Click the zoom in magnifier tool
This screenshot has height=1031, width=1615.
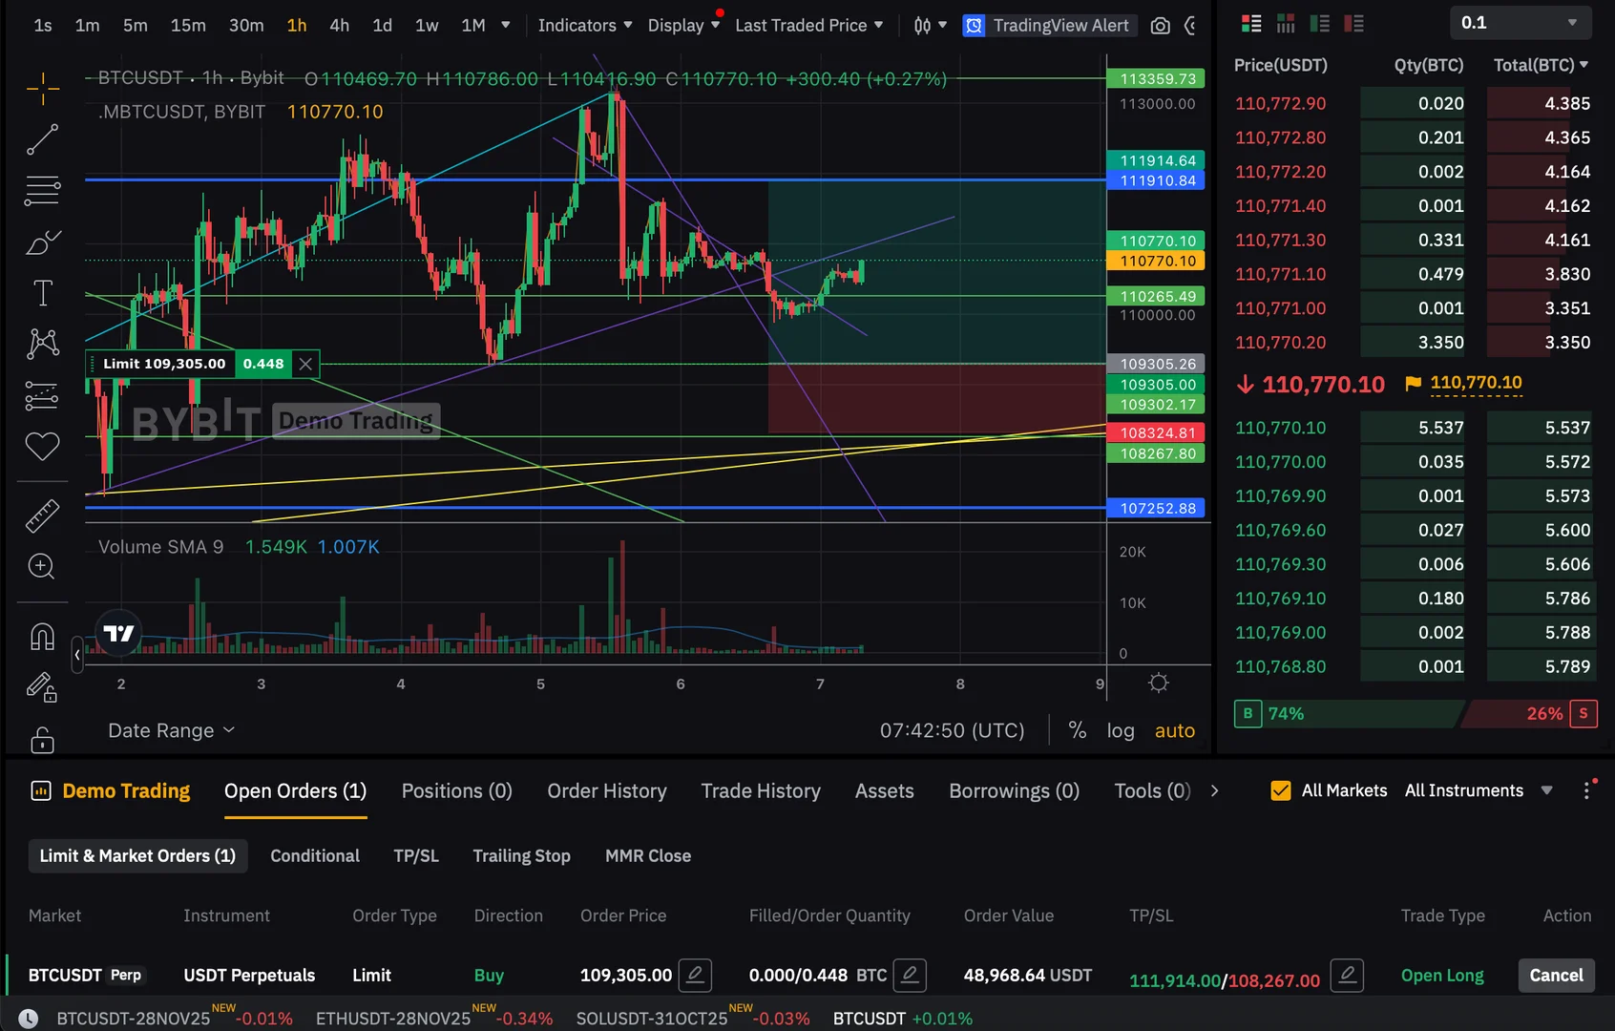pyautogui.click(x=42, y=566)
